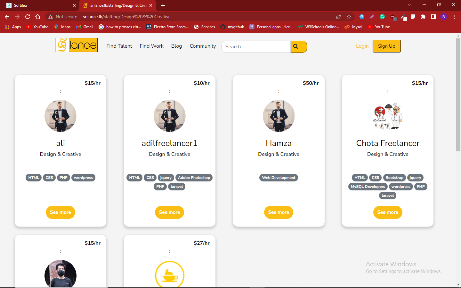
Task: Reload the page with the refresh icon
Action: pyautogui.click(x=28, y=17)
